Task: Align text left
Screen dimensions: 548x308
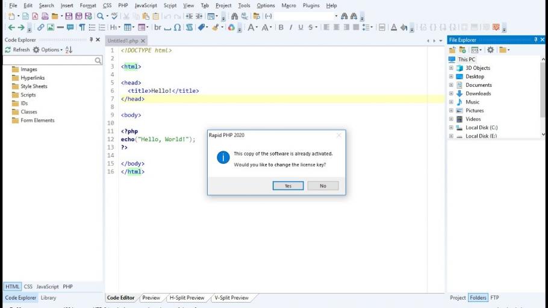Action: [326, 27]
